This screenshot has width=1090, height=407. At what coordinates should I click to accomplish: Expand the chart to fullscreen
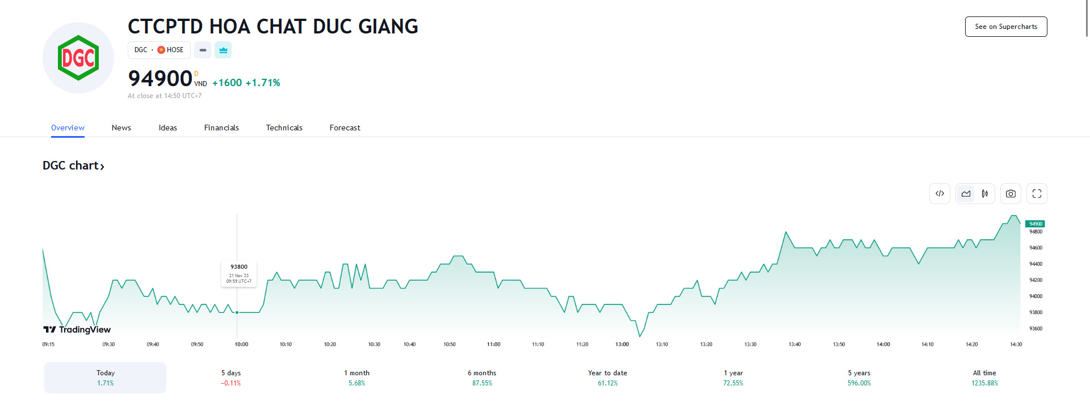click(x=1036, y=193)
